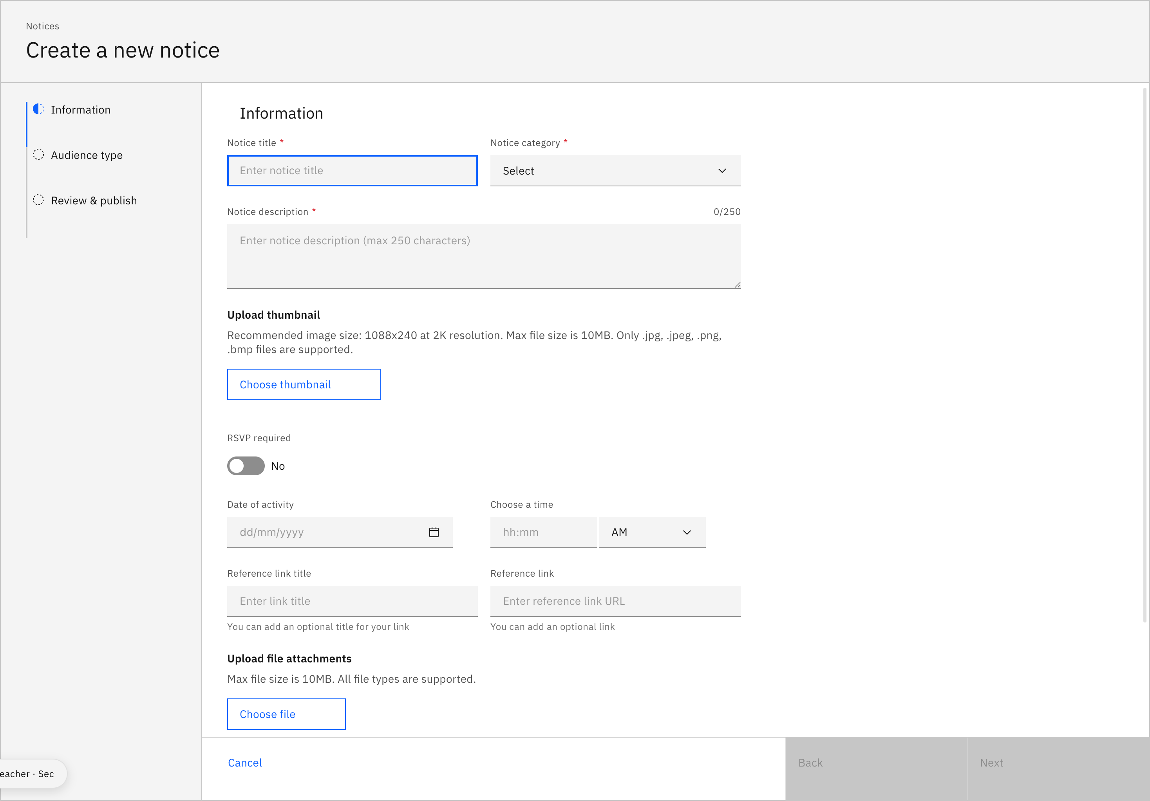This screenshot has height=801, width=1150.
Task: Click the Back button
Action: coord(875,769)
